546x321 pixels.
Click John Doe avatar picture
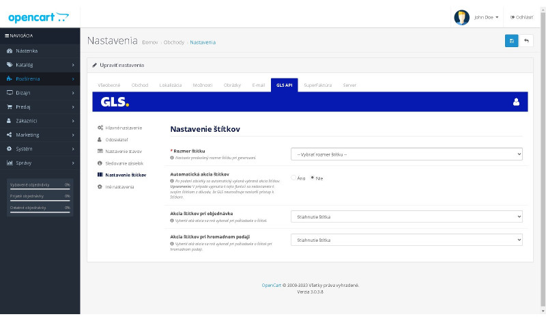click(462, 18)
